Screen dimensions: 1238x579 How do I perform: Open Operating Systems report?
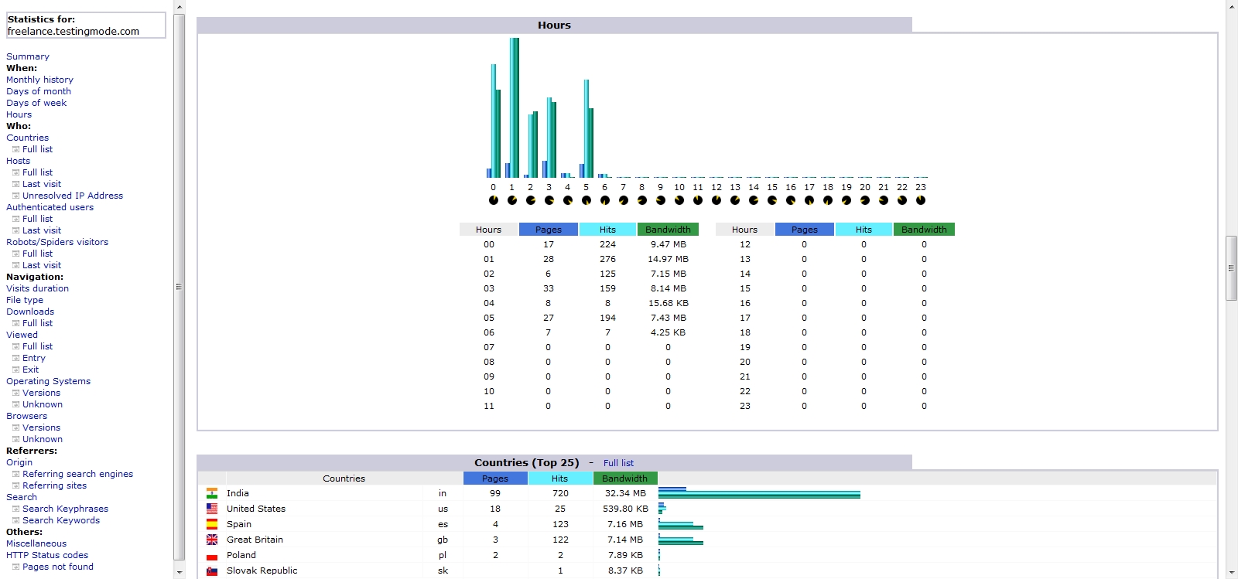[48, 381]
